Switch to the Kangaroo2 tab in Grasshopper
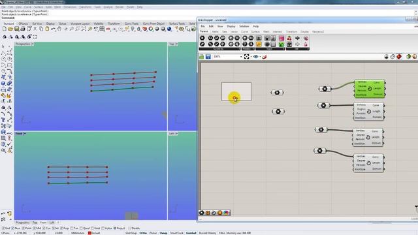This screenshot has width=418, height=235. 318,32
